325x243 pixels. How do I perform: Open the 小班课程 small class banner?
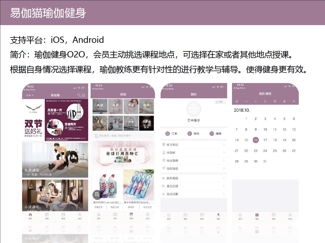pos(55,195)
